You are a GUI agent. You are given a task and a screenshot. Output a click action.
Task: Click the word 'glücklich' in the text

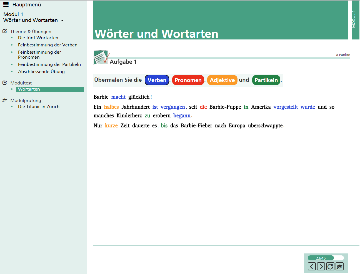139,97
